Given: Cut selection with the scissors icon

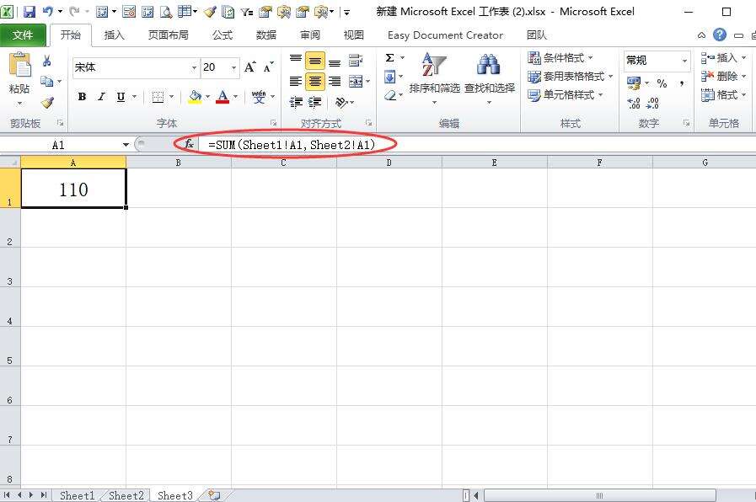Looking at the screenshot, I should coord(46,61).
